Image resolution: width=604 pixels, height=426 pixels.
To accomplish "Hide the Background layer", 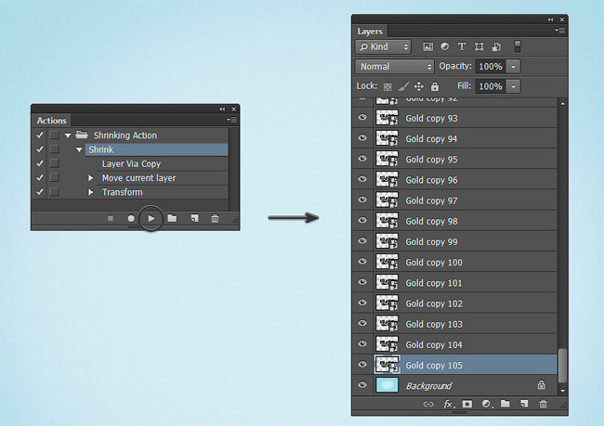I will pos(362,385).
